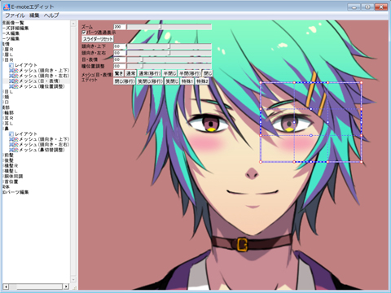Click the ズーム slider track
The height and width of the screenshot is (293, 391).
pyautogui.click(x=169, y=27)
